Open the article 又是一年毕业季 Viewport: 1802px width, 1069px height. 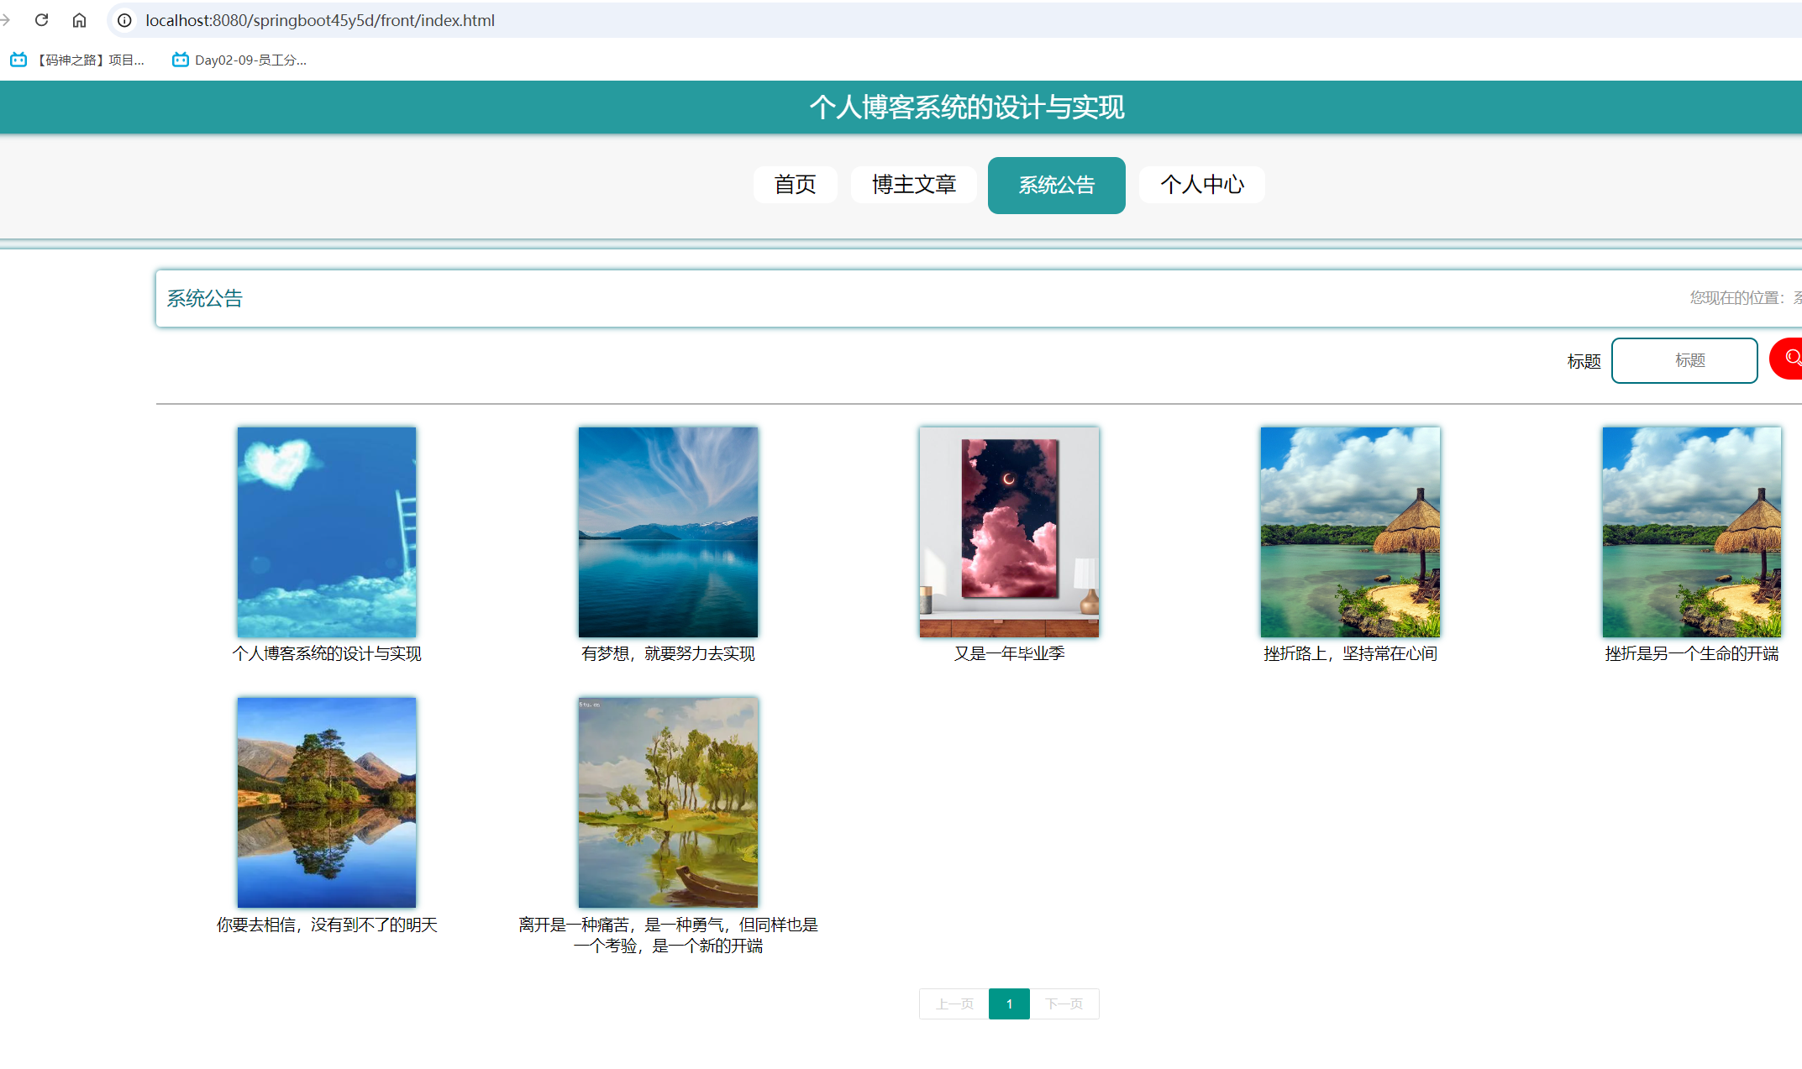tap(1008, 532)
